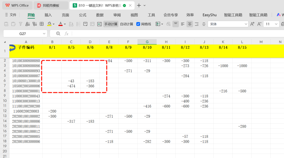Viewport: 284px width, 158px height.
Task: Open the 宋体 font name dropdown
Action: tap(246, 24)
